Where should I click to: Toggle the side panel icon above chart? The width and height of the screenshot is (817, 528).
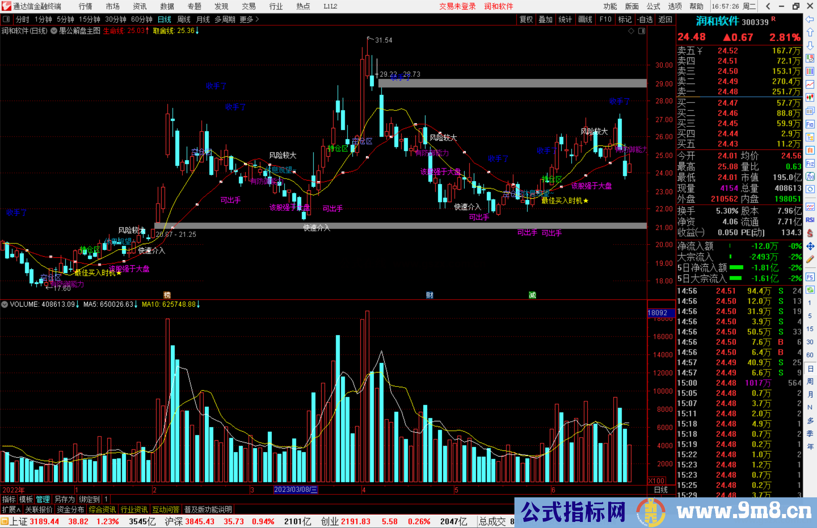[x=641, y=31]
